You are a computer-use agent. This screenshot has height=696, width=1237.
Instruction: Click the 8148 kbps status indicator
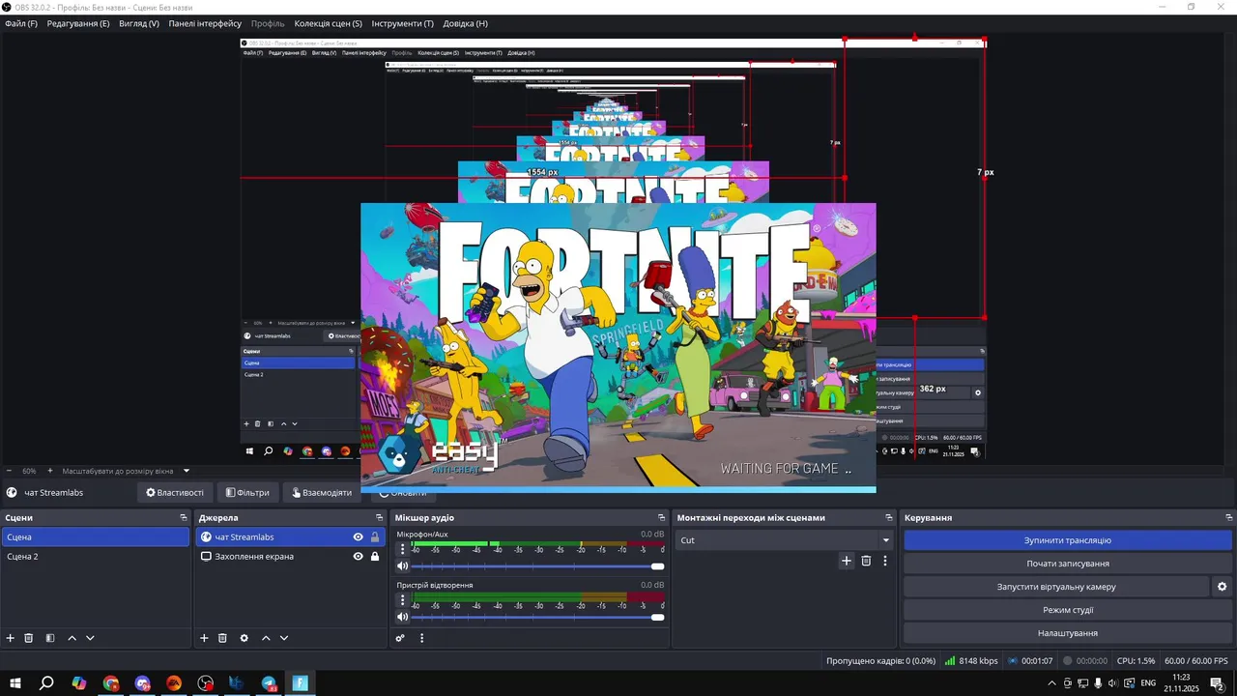(x=971, y=661)
